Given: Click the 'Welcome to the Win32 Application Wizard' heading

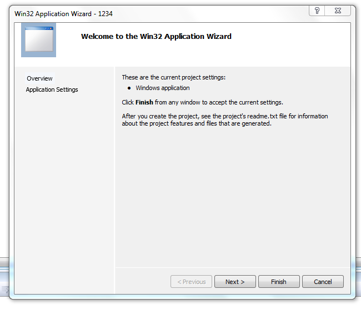Looking at the screenshot, I should coord(156,37).
